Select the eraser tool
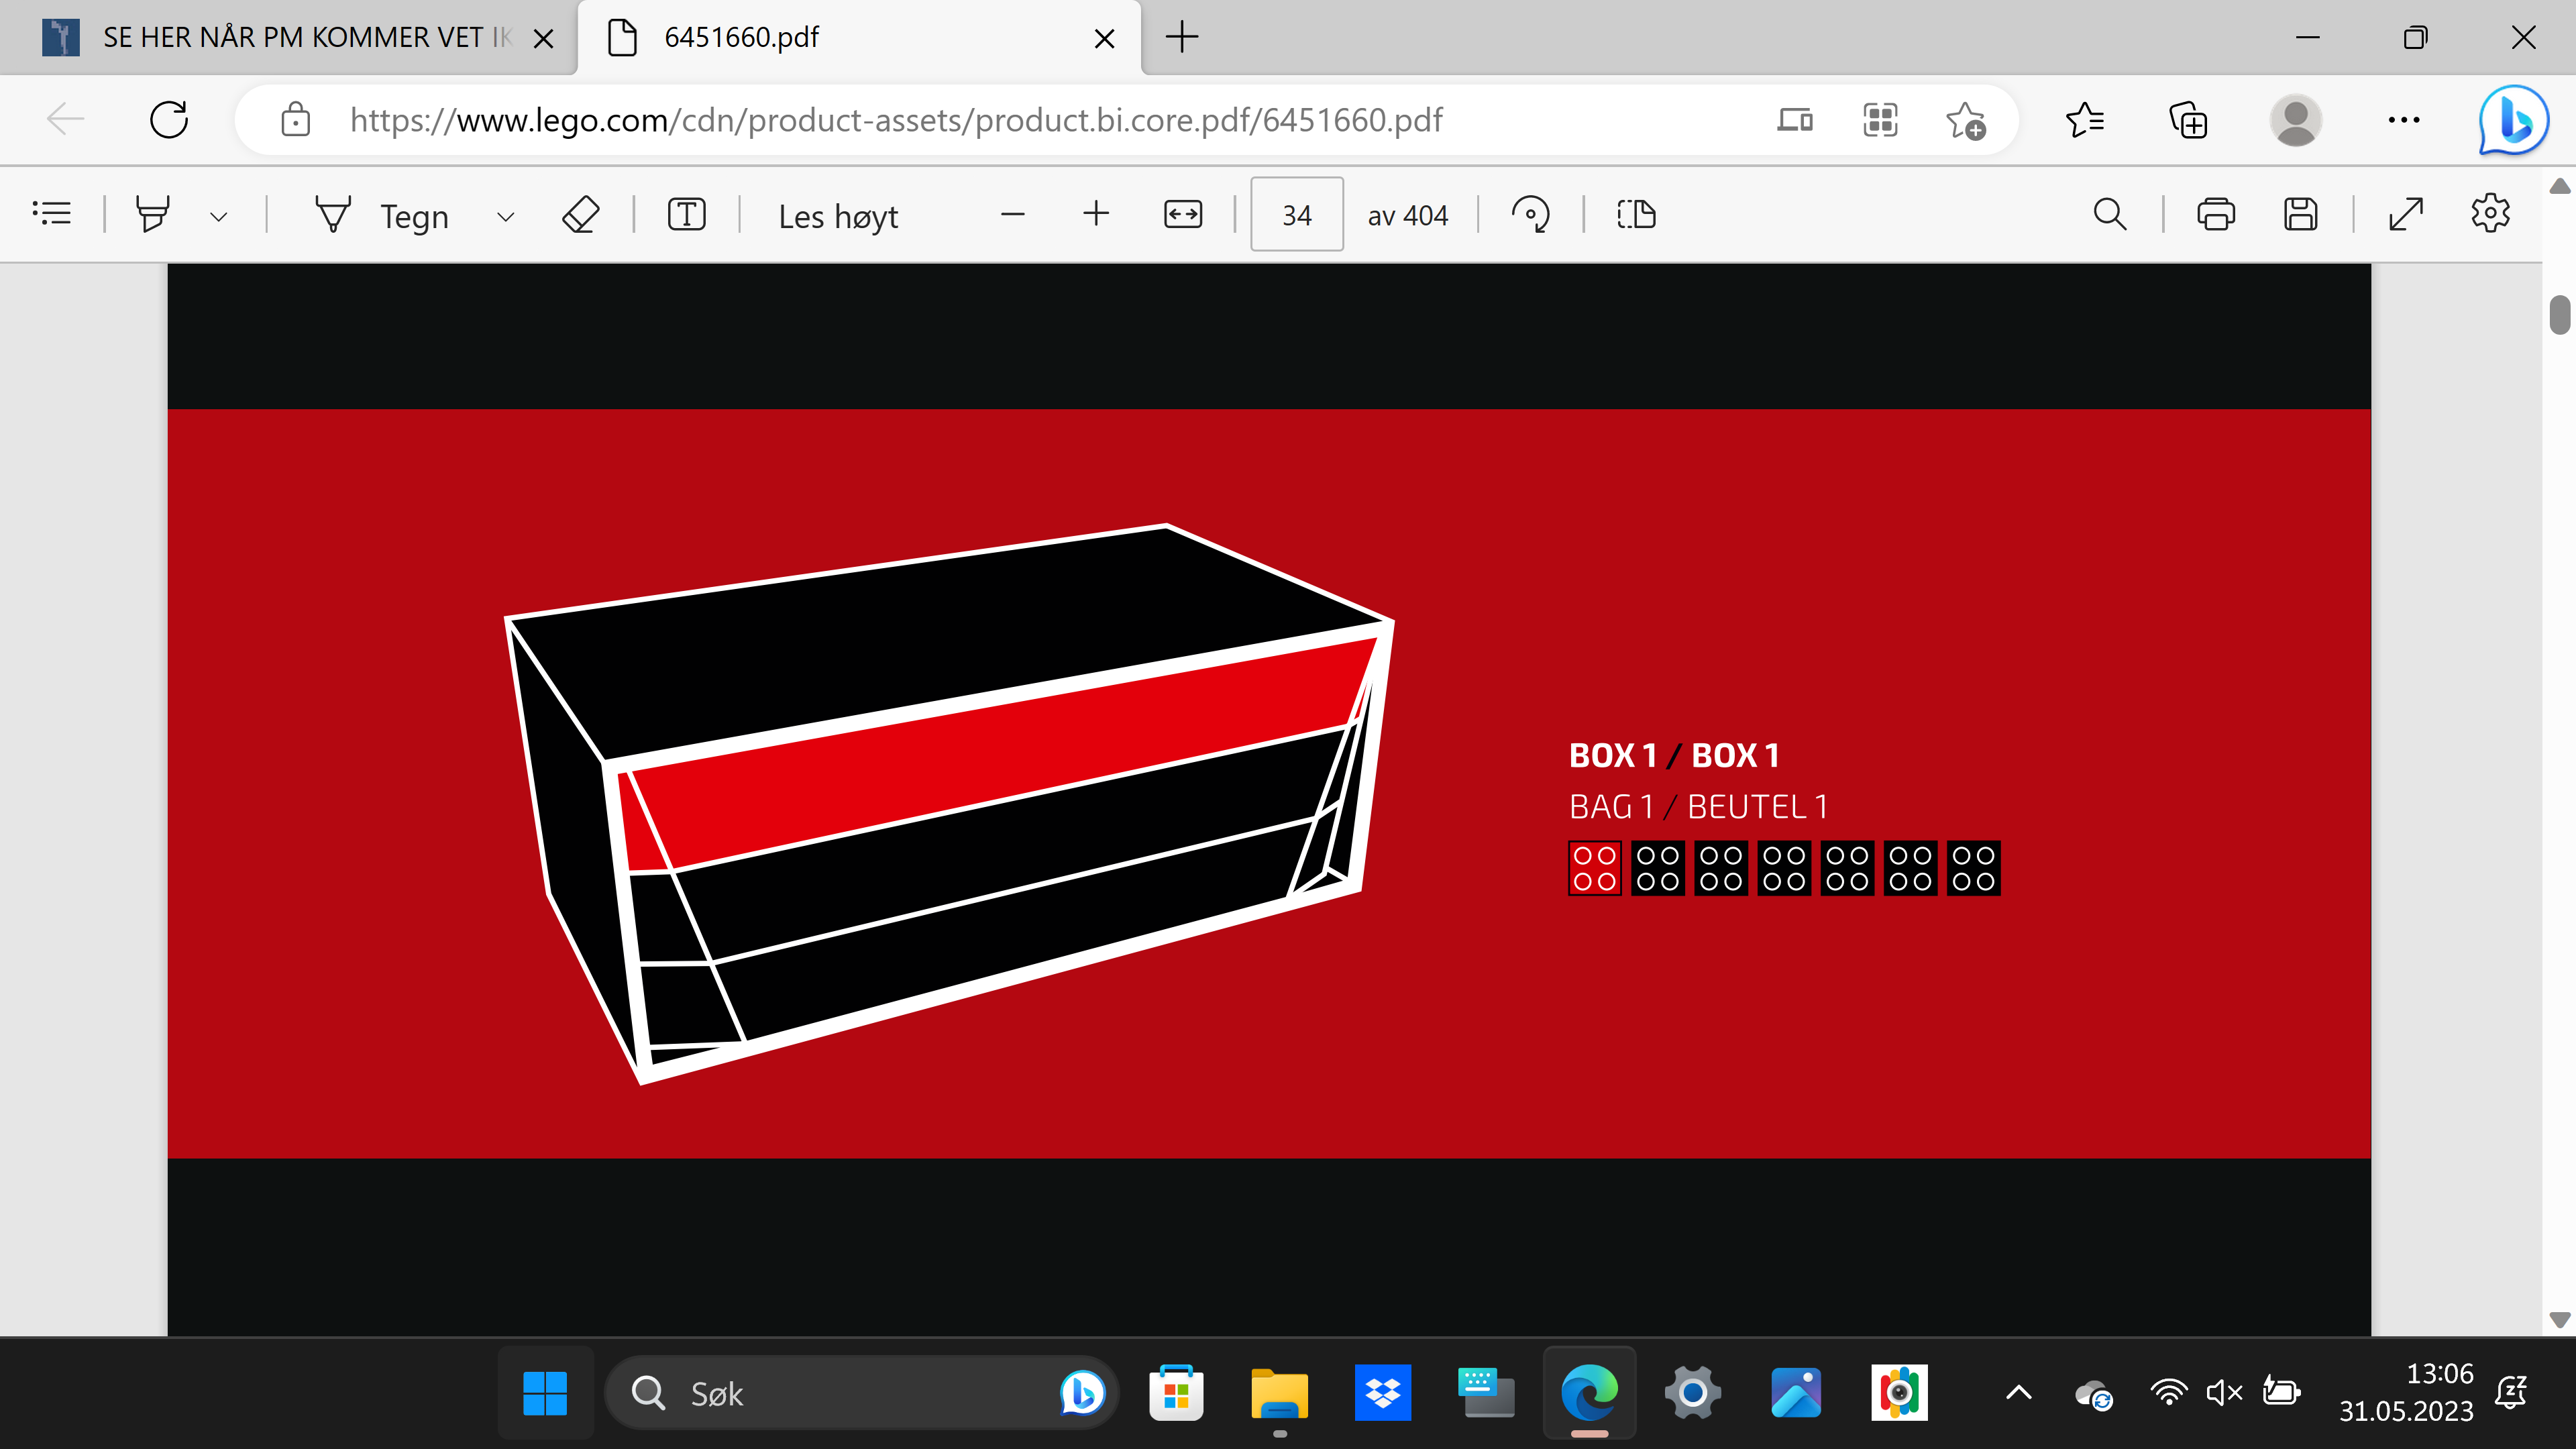This screenshot has width=2576, height=1449. (580, 214)
